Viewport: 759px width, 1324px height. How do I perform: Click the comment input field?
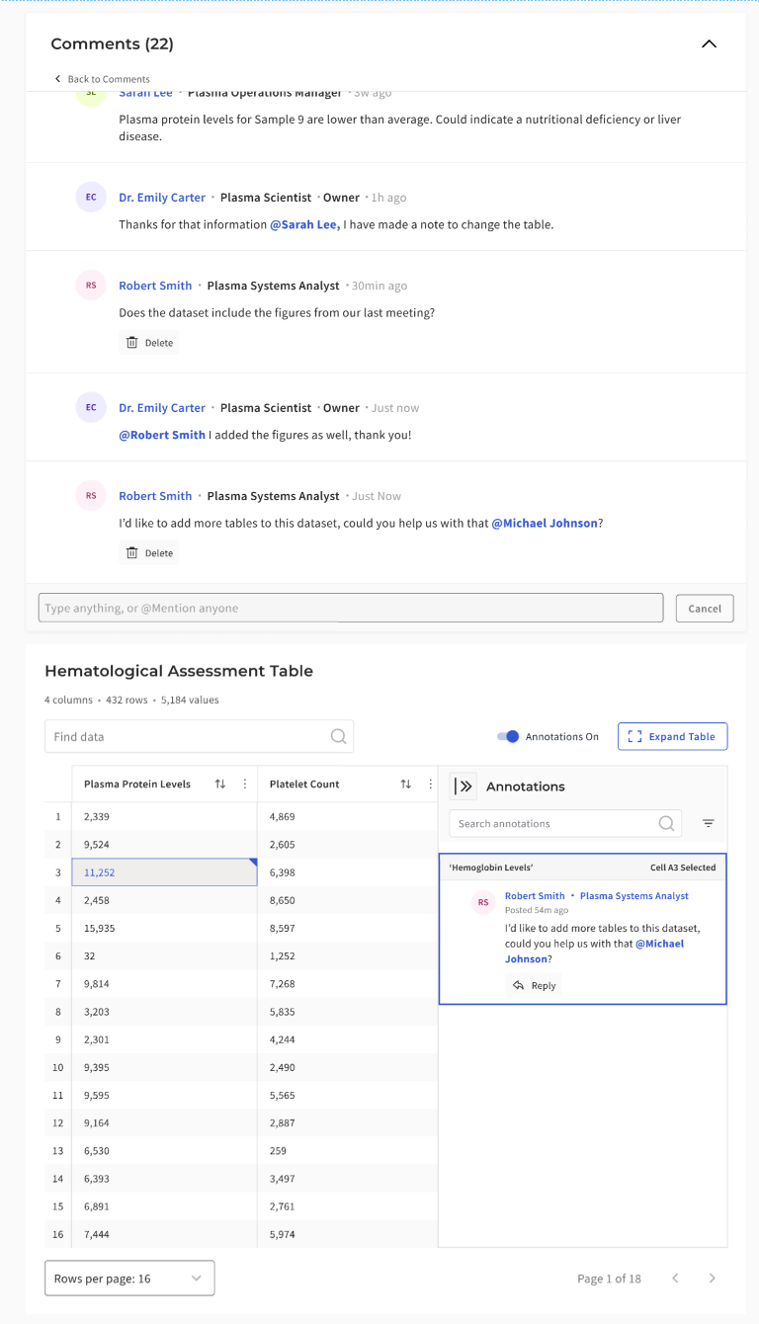coord(351,608)
